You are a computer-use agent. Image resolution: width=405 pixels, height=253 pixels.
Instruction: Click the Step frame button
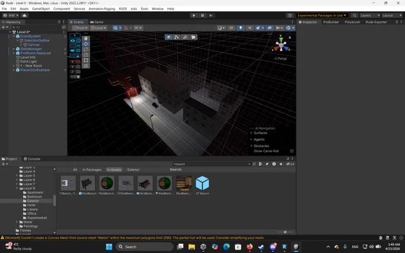(211, 15)
